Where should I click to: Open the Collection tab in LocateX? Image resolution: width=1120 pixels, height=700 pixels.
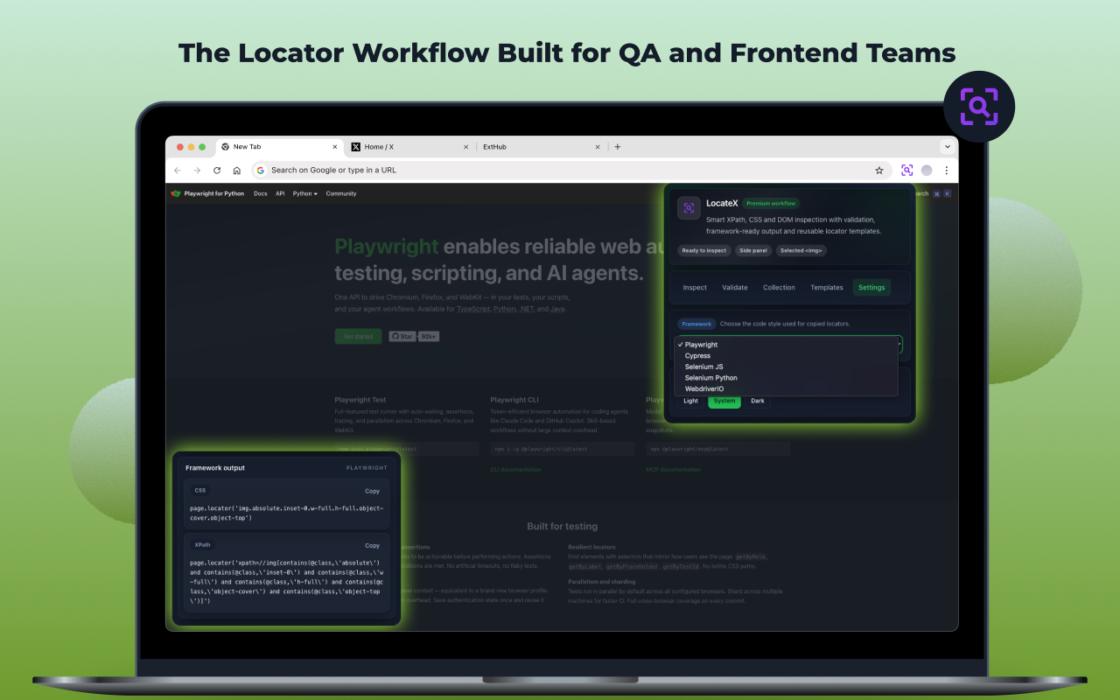point(779,287)
